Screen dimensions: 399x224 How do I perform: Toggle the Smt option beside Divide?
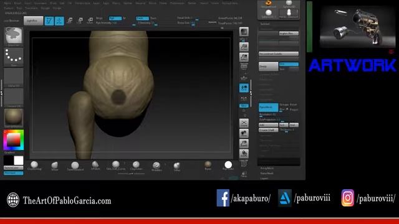(x=289, y=64)
